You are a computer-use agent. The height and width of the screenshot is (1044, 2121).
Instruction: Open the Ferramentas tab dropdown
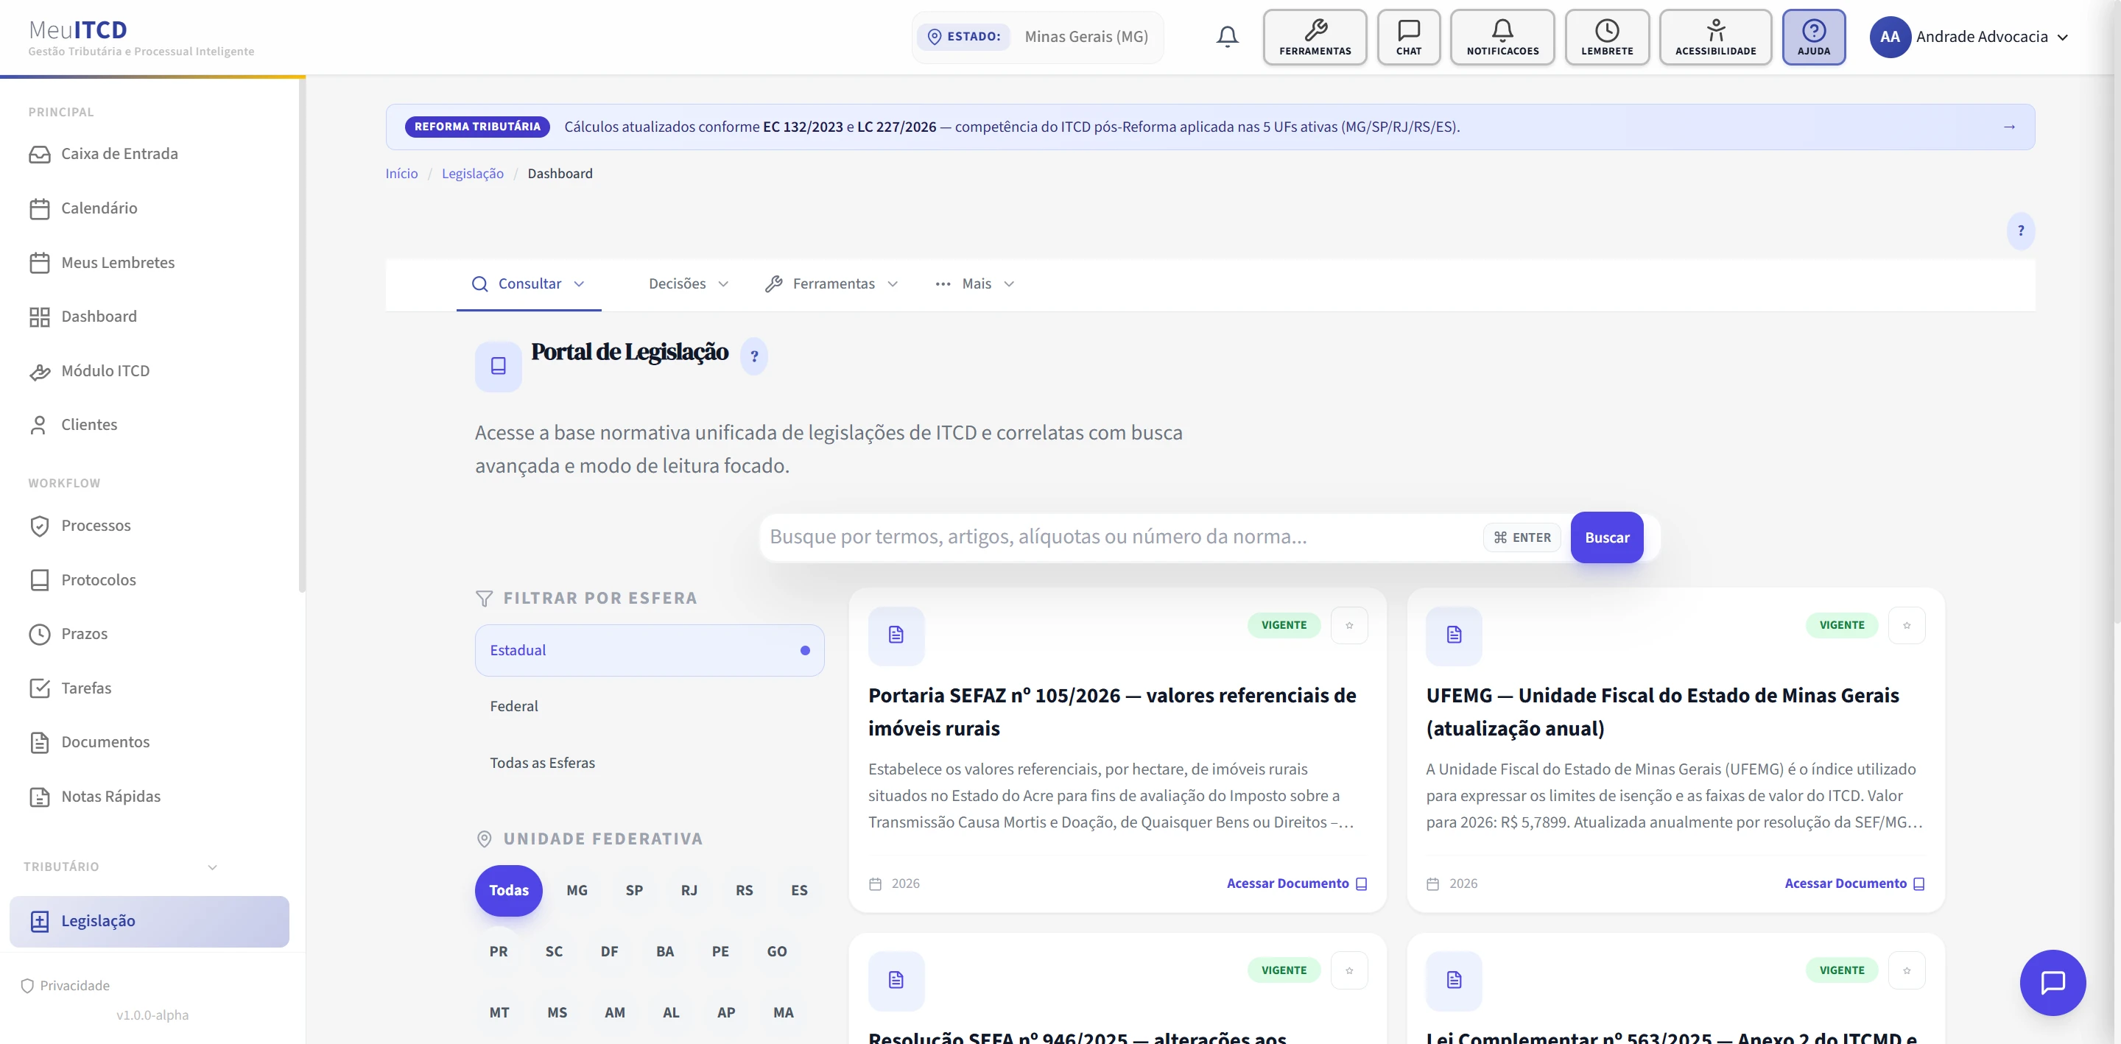pyautogui.click(x=831, y=284)
